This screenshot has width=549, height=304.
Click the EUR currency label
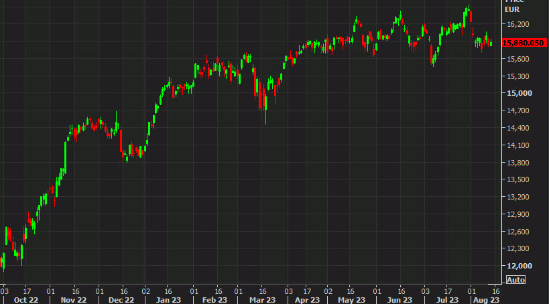pos(512,10)
